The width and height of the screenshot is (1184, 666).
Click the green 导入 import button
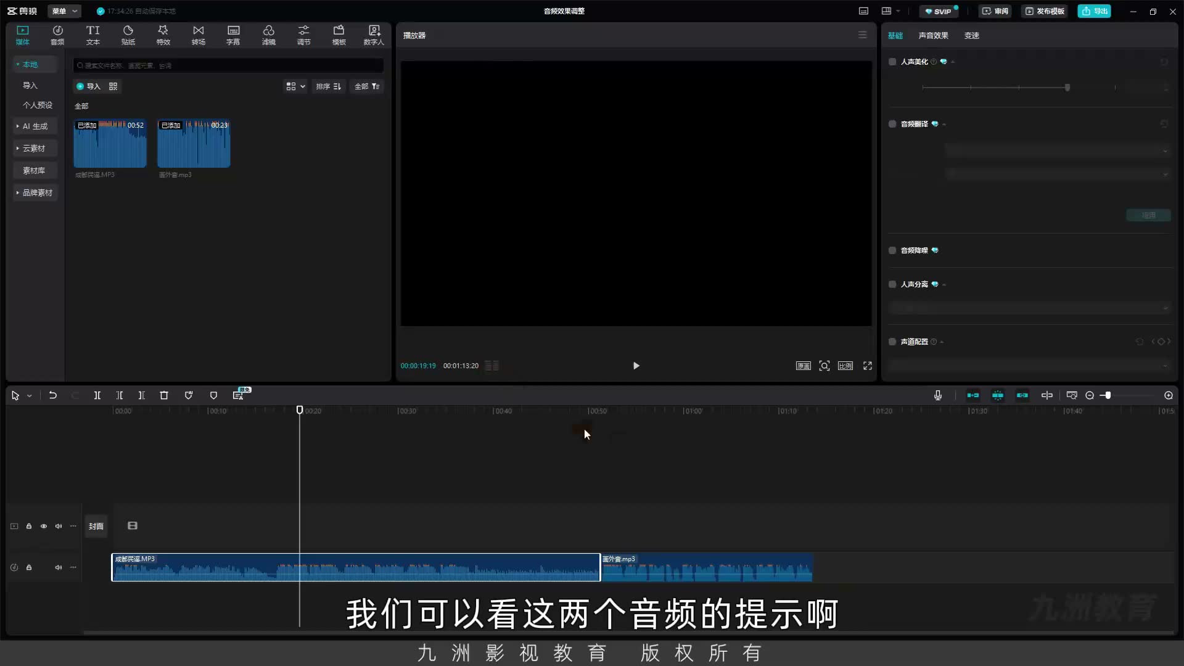[88, 86]
